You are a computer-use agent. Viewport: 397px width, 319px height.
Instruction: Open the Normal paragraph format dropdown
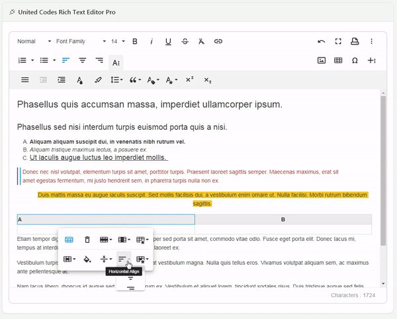(x=34, y=41)
